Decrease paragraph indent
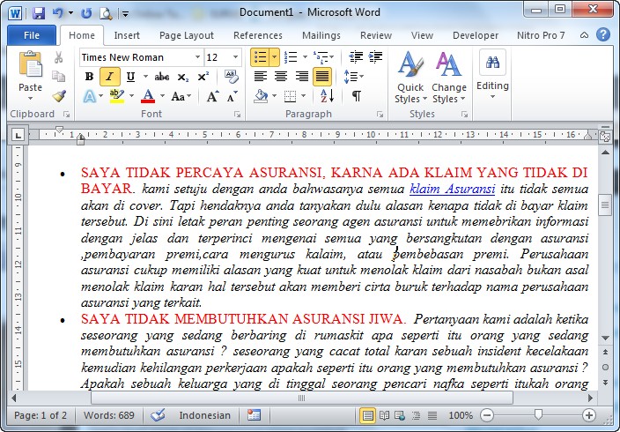This screenshot has height=432, width=620. [356, 57]
